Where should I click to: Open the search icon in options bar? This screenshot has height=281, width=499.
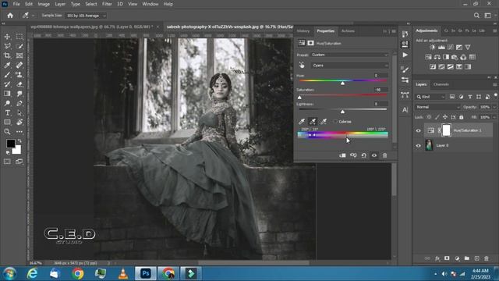pyautogui.click(x=476, y=16)
